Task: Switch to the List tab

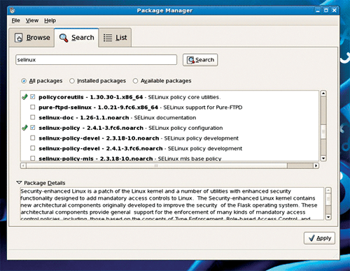Action: pos(115,38)
